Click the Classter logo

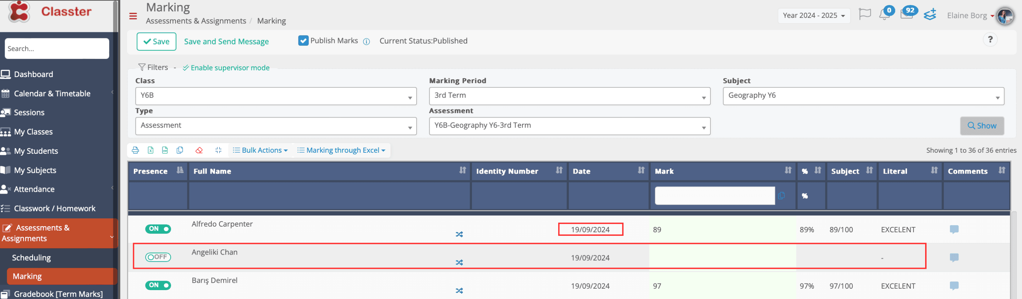coord(50,12)
